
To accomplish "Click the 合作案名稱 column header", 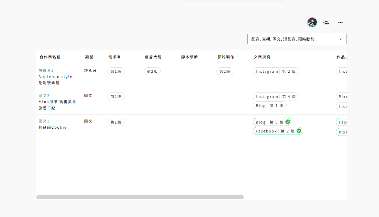I will point(50,57).
